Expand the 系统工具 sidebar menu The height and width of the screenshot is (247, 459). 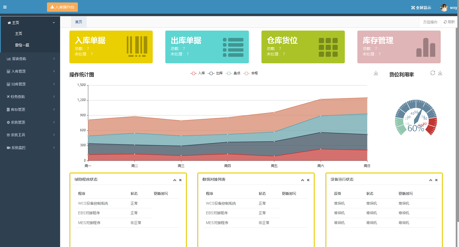30,135
